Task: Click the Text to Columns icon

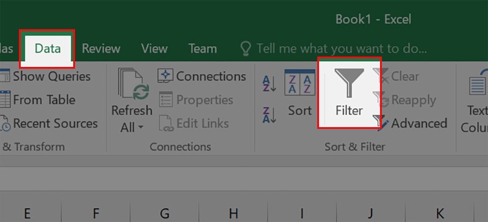Action: [x=478, y=82]
